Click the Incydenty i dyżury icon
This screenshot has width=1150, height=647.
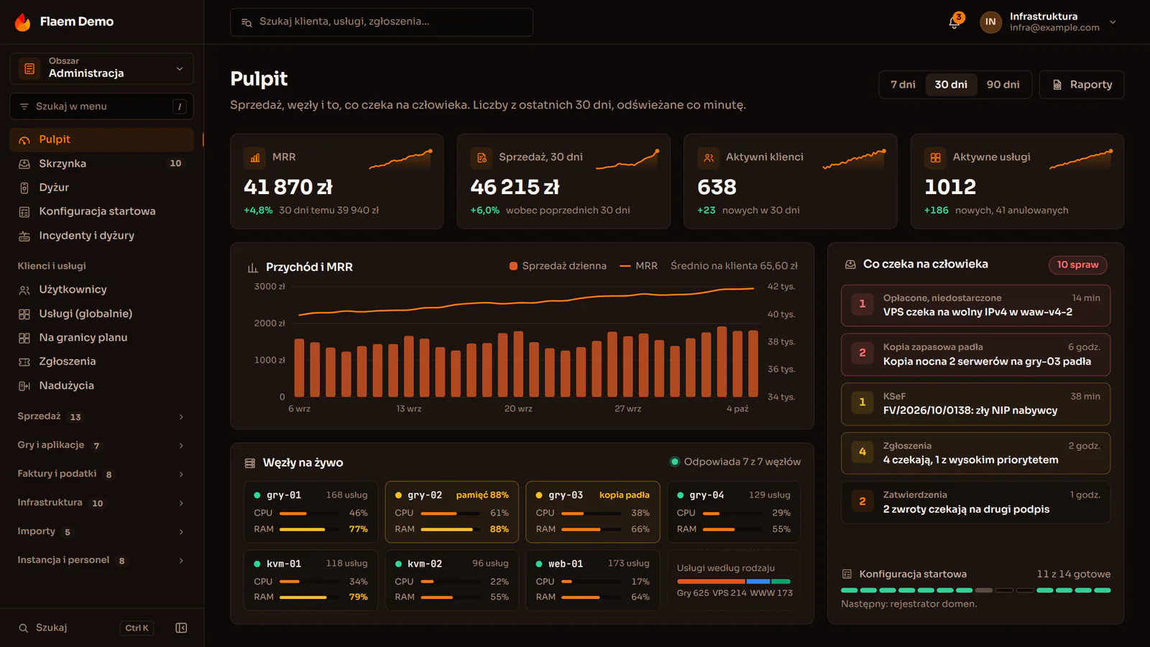tap(24, 236)
